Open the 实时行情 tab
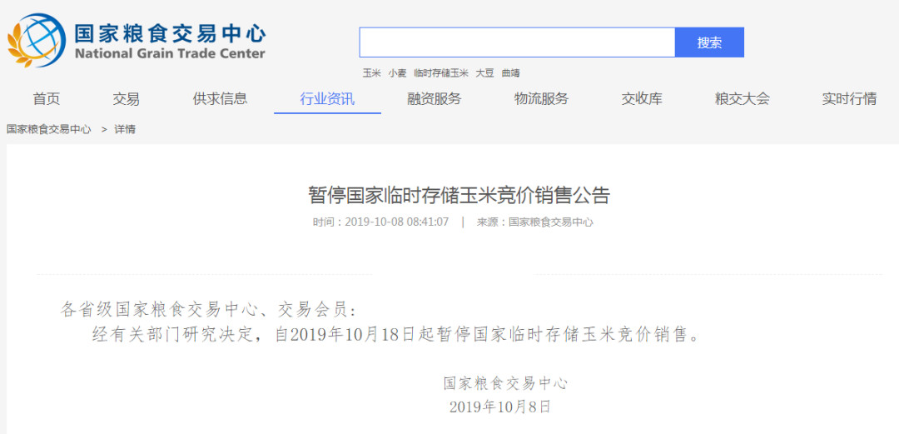 (x=849, y=99)
